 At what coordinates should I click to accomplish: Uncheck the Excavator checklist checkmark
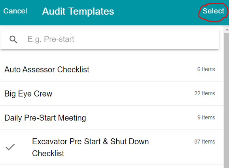10,147
